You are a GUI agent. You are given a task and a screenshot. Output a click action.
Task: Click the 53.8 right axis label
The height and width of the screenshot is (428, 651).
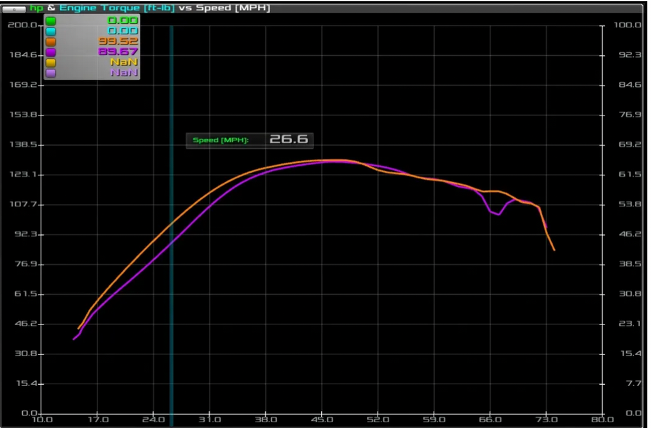(x=630, y=204)
